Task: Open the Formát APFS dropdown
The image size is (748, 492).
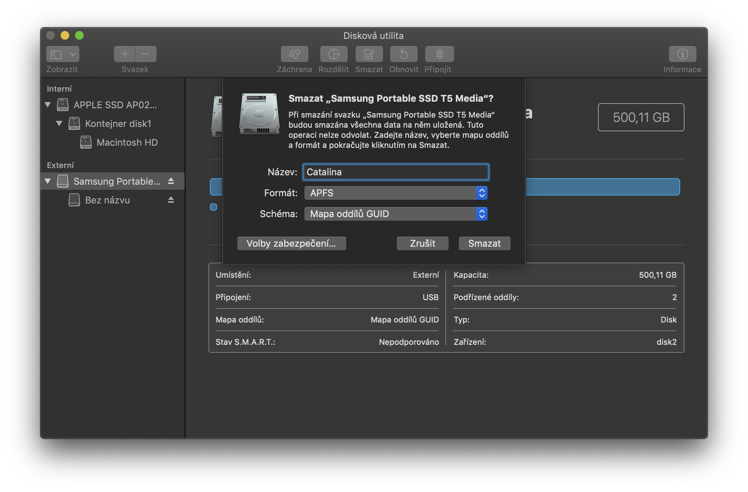Action: [396, 193]
